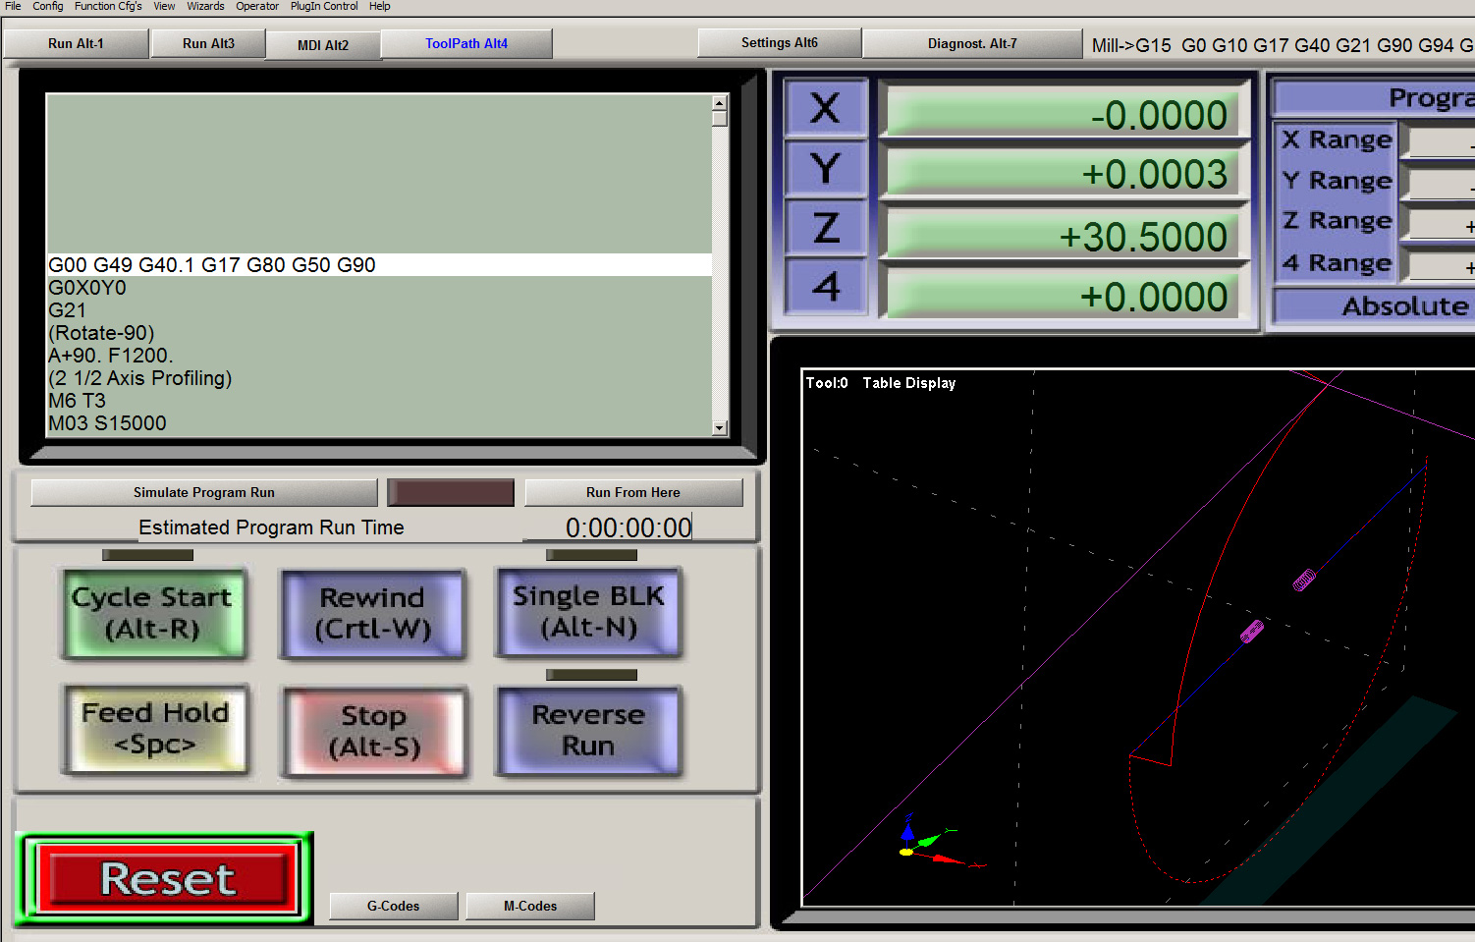Screen dimensions: 1475x942
Task: Click the Run From Here button
Action: click(x=632, y=493)
